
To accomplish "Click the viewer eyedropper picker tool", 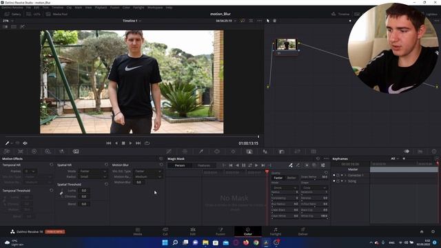I will [8, 143].
